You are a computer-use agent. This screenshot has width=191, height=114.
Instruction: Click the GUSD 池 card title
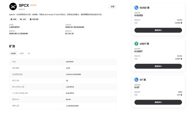tap(145, 8)
